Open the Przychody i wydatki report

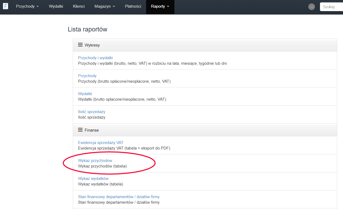[x=96, y=58]
